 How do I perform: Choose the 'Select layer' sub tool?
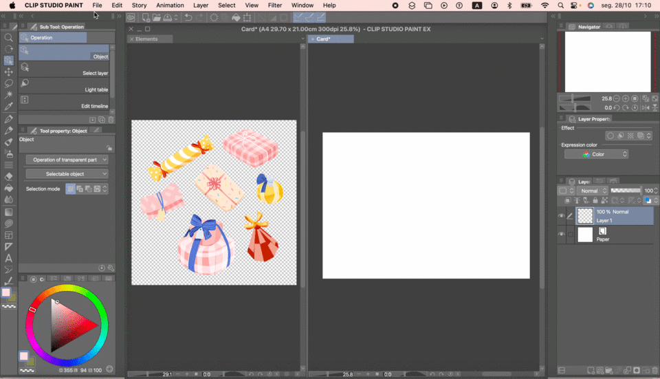pyautogui.click(x=64, y=69)
